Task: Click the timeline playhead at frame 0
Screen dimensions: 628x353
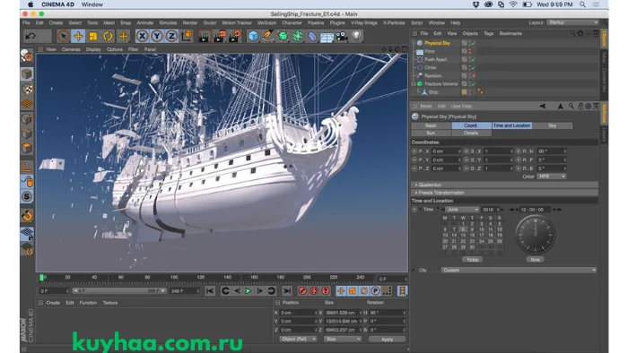Action: click(41, 278)
